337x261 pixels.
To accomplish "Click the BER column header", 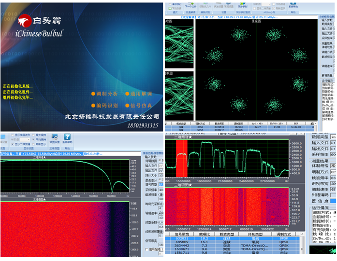I will [x=296, y=124].
